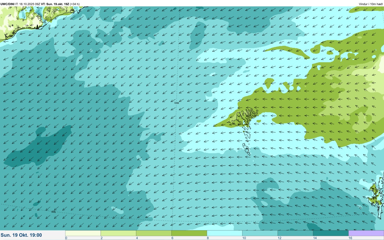384x240 pixels.
Task: Click the teal 12–14 legend swatch
Action: point(295,233)
